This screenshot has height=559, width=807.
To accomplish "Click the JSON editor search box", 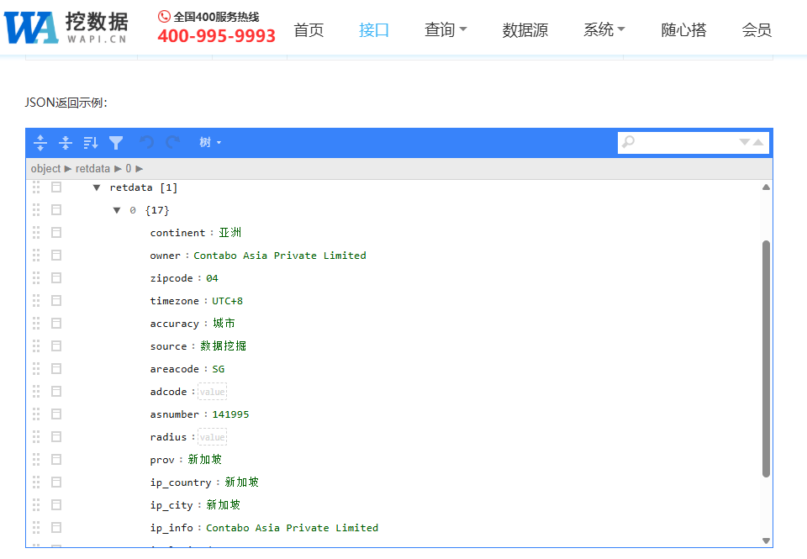I will (694, 143).
